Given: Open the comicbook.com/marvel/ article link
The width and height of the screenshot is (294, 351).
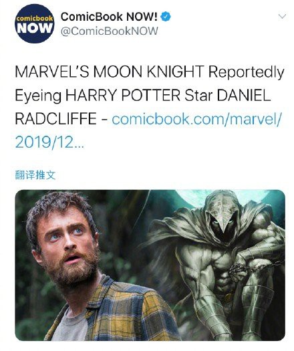Looking at the screenshot, I should tap(196, 118).
